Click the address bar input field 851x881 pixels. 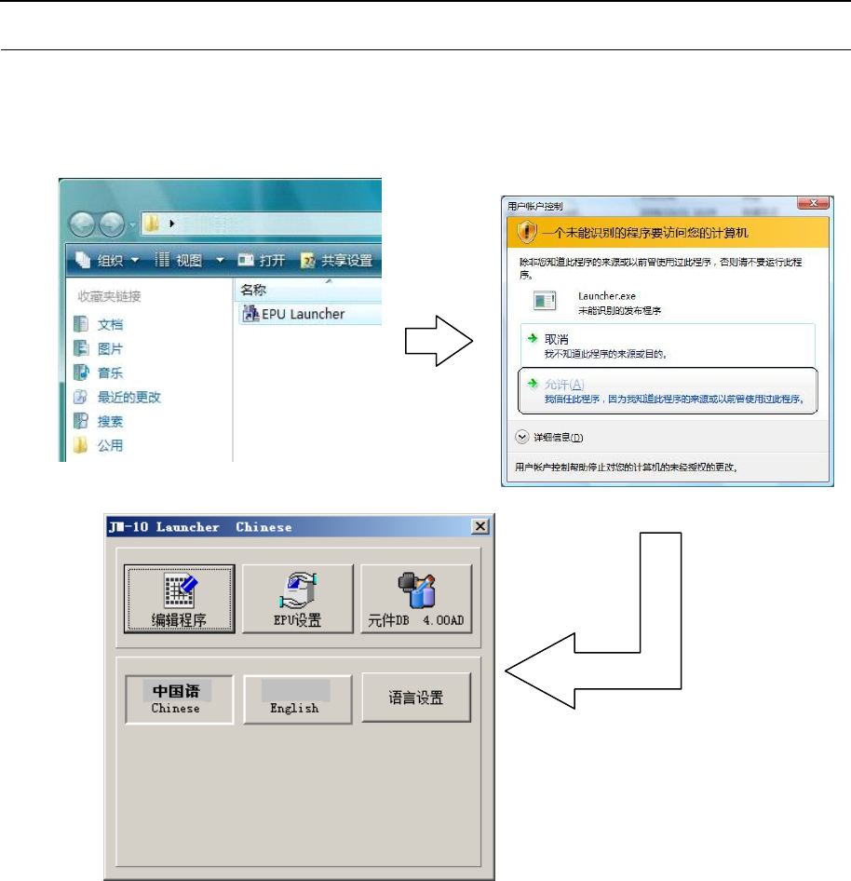point(261,224)
